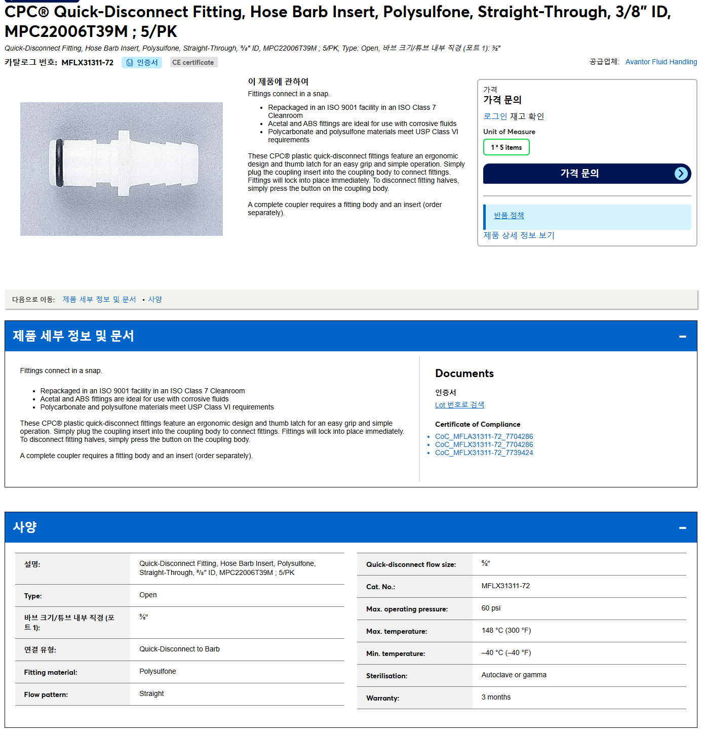701x738 pixels.
Task: Open CoC_MFLX31311-72_7739424 certificate
Action: tap(484, 453)
